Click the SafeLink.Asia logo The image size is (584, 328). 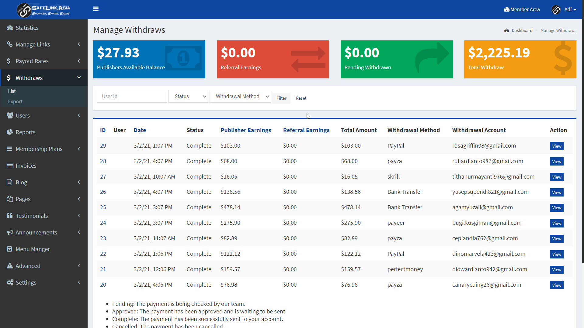(43, 10)
